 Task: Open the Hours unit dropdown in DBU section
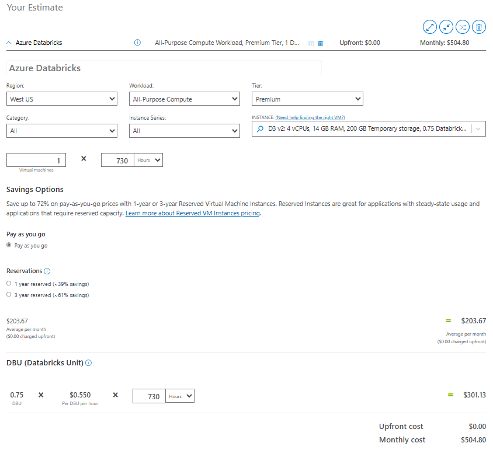point(179,396)
